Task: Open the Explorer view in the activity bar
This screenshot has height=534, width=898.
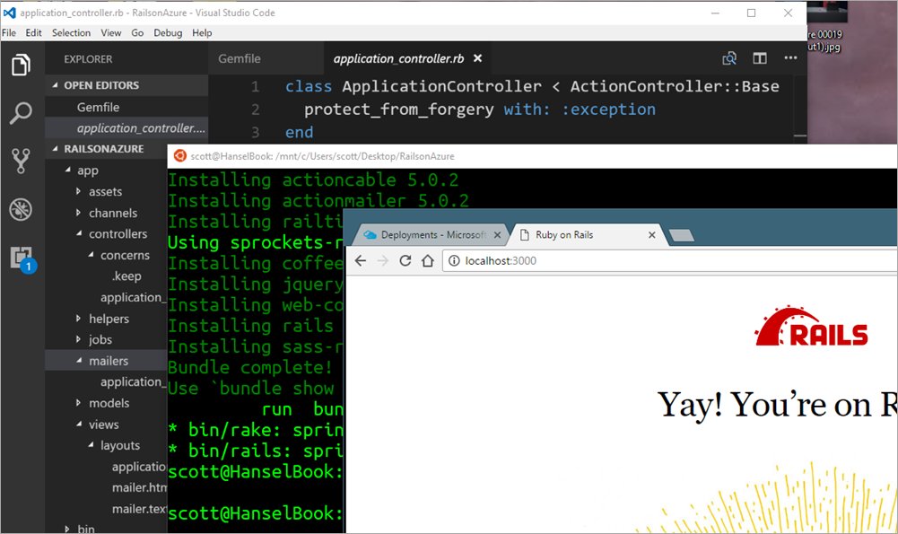Action: 22,65
